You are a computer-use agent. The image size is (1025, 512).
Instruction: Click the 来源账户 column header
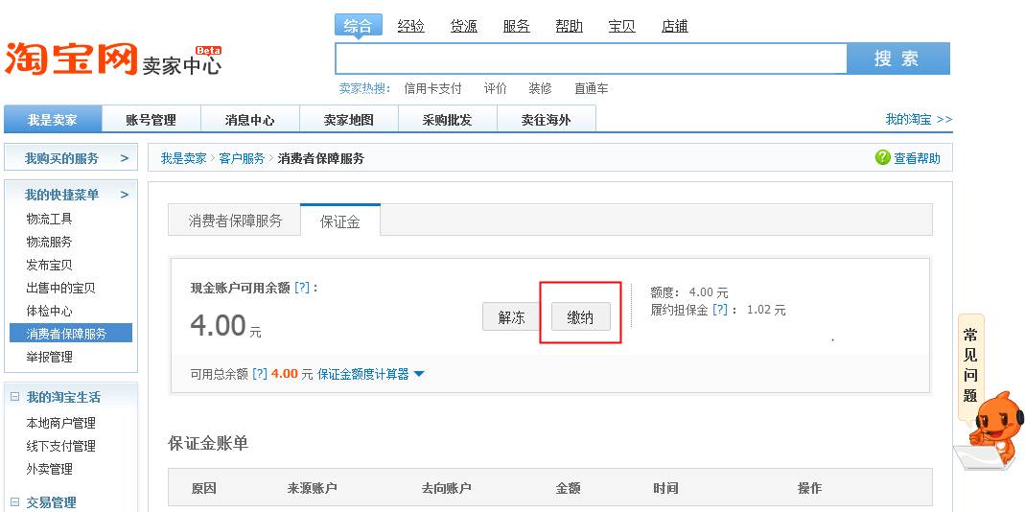(312, 488)
